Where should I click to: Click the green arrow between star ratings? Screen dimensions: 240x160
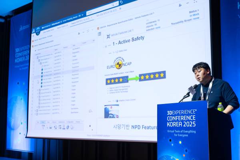pos(133,78)
